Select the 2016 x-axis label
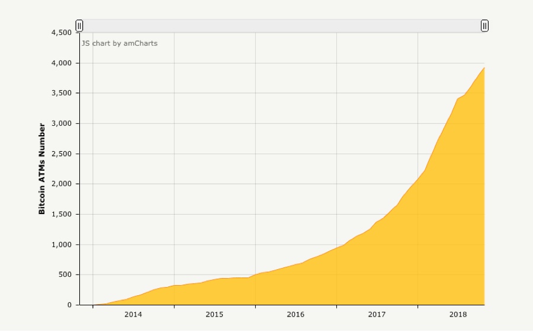Screen dimensions: 533x332 [x=296, y=315]
